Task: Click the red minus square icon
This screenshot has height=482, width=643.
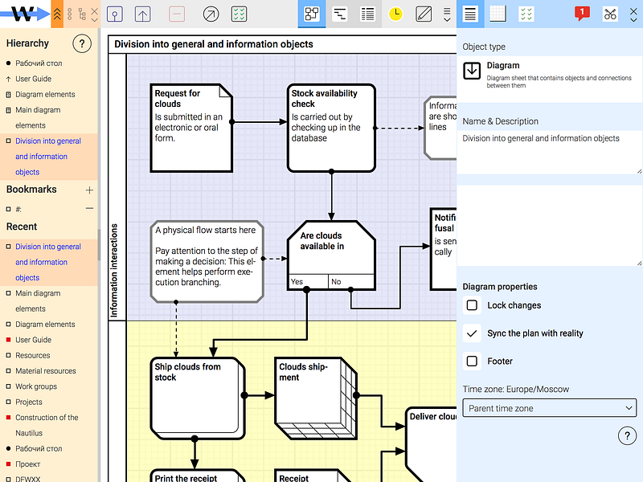Action: pyautogui.click(x=177, y=14)
